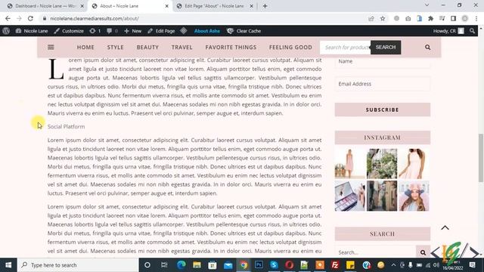Screen dimensions: 484x272
Task: Open Instagram photo of girl in pink hat
Action: 414,196
